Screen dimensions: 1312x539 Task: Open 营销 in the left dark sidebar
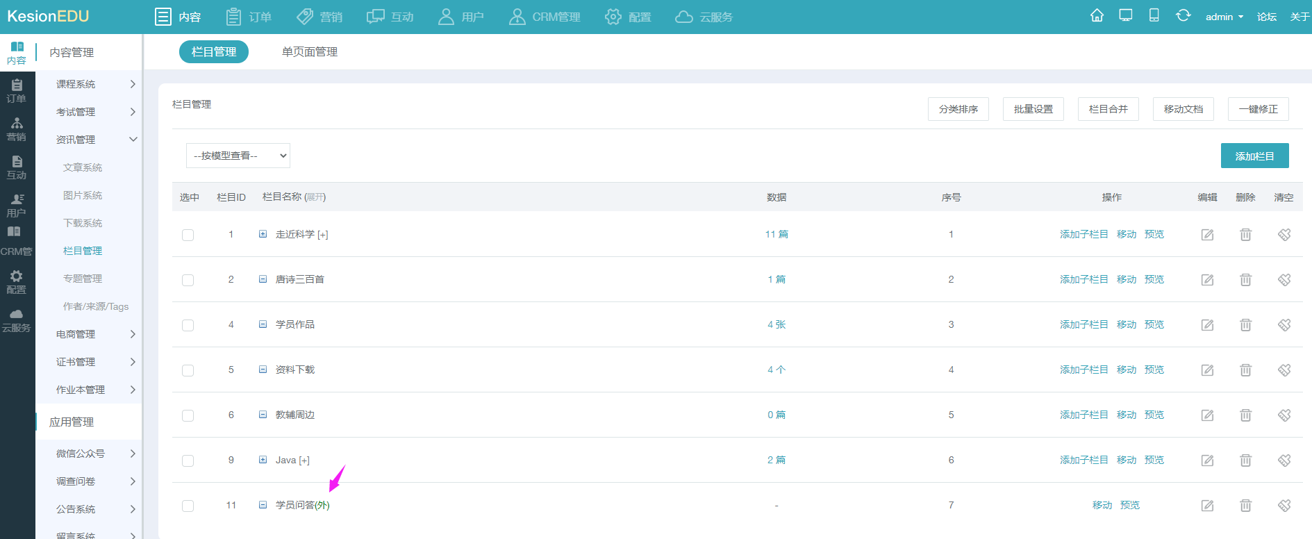point(17,129)
